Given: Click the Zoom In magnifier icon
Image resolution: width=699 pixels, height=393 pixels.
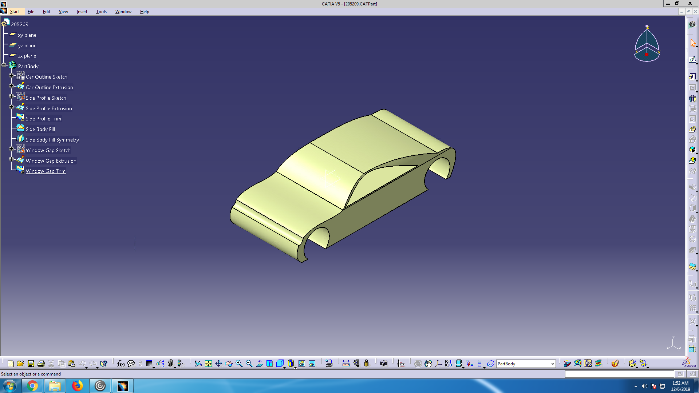Looking at the screenshot, I should click(x=239, y=364).
